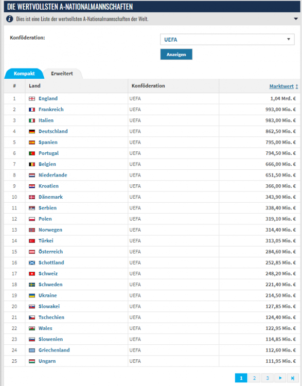Click the German flag icon
Viewport: 302px width, 386px height.
point(32,131)
